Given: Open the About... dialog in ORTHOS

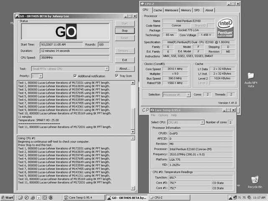Looking at the screenshot, I should coord(125,69).
